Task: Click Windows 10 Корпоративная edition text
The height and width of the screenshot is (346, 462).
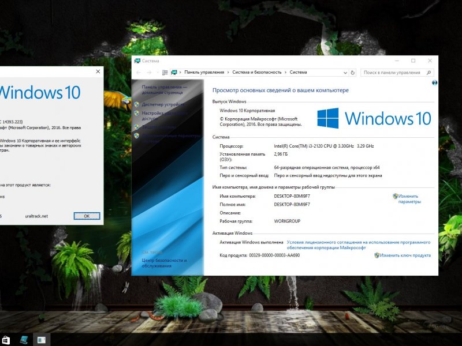Action: point(247,111)
